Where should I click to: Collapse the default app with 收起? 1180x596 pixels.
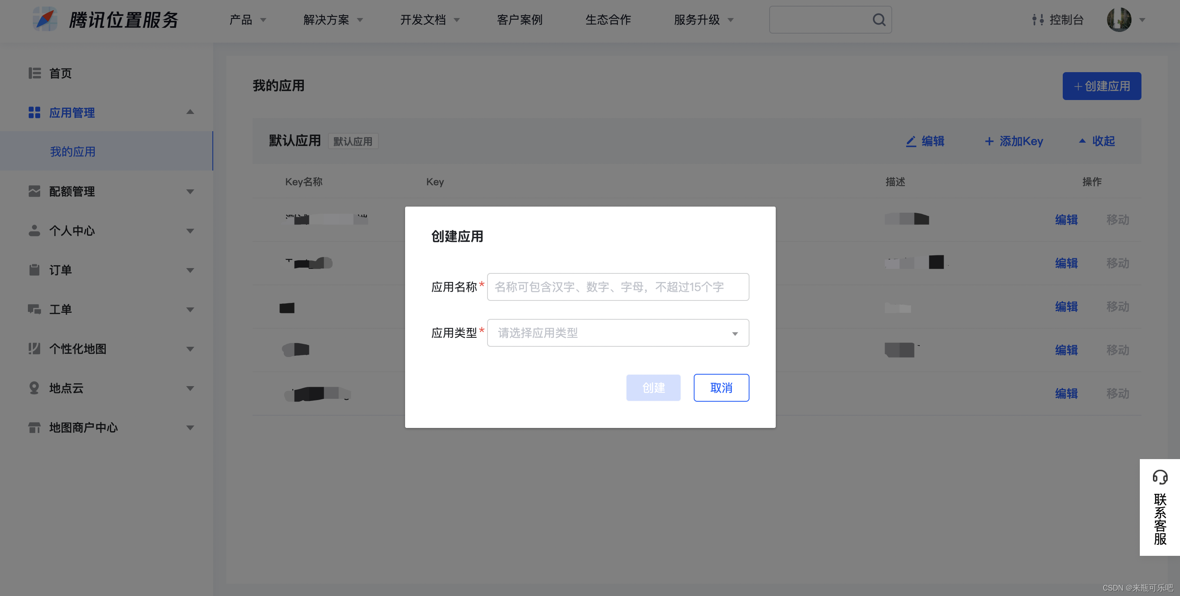[x=1097, y=141]
